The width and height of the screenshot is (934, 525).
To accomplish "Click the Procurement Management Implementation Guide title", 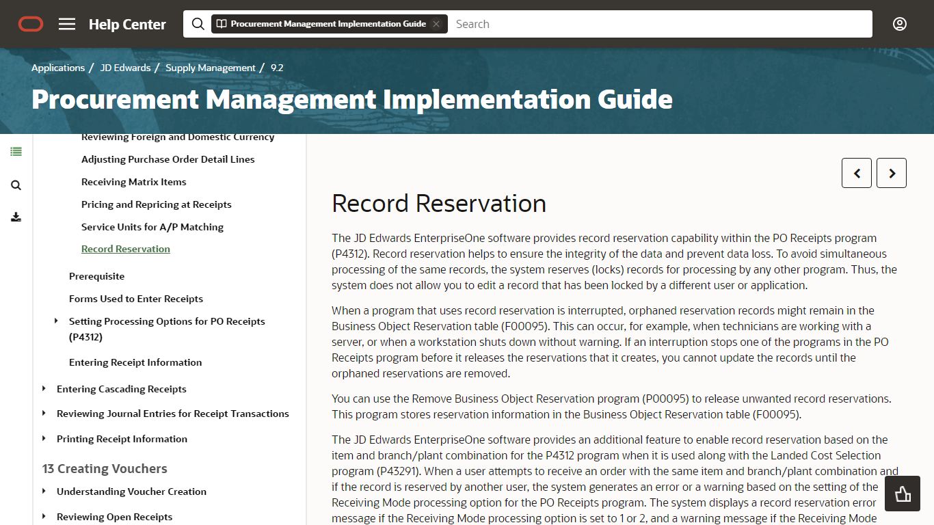I will point(352,100).
